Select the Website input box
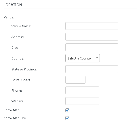Image resolution: width=137 pixels, height=123 pixels. [x=82, y=101]
